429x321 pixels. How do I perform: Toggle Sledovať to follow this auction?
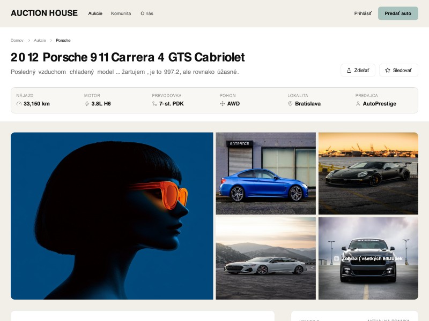[x=398, y=70]
